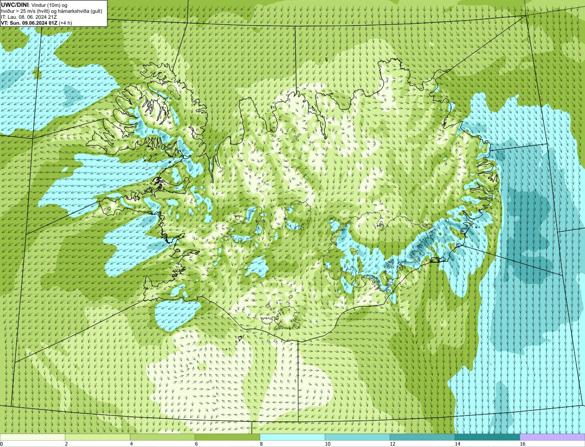Click the pale yellow 0–2 m/s legend swatch
The width and height of the screenshot is (585, 447).
pos(32,437)
